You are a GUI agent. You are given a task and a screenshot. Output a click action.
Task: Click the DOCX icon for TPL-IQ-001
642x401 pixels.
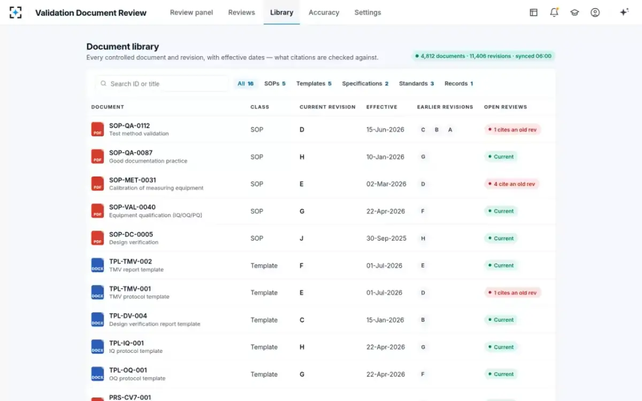97,347
